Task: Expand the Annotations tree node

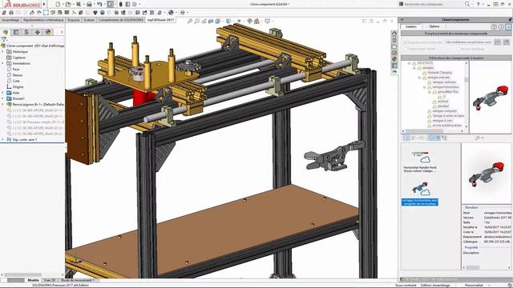Action: (3, 63)
